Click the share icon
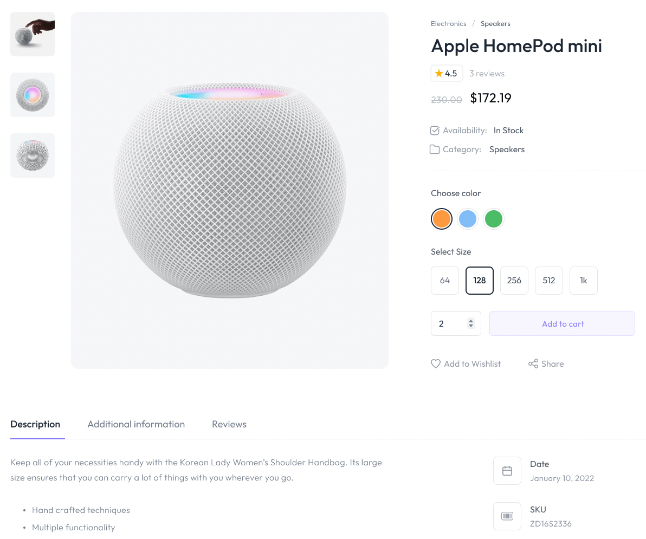This screenshot has width=646, height=539. 533,364
